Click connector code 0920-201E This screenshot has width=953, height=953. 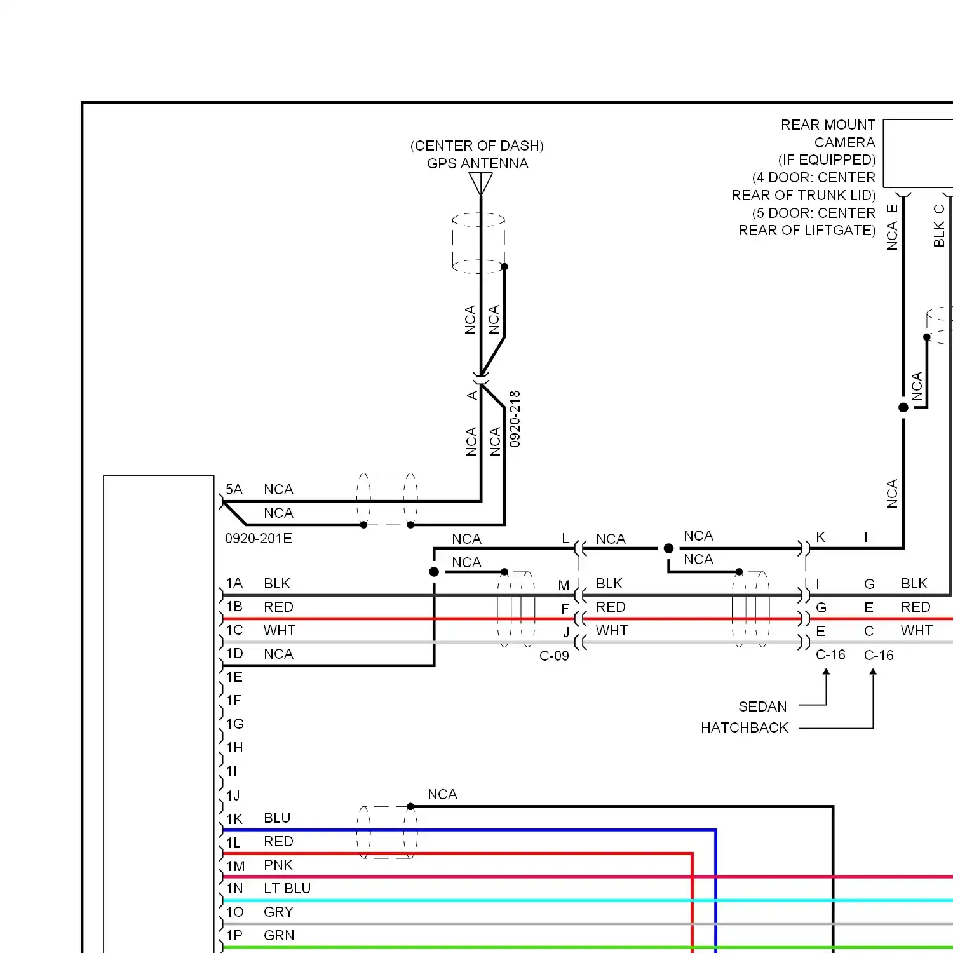coord(259,538)
